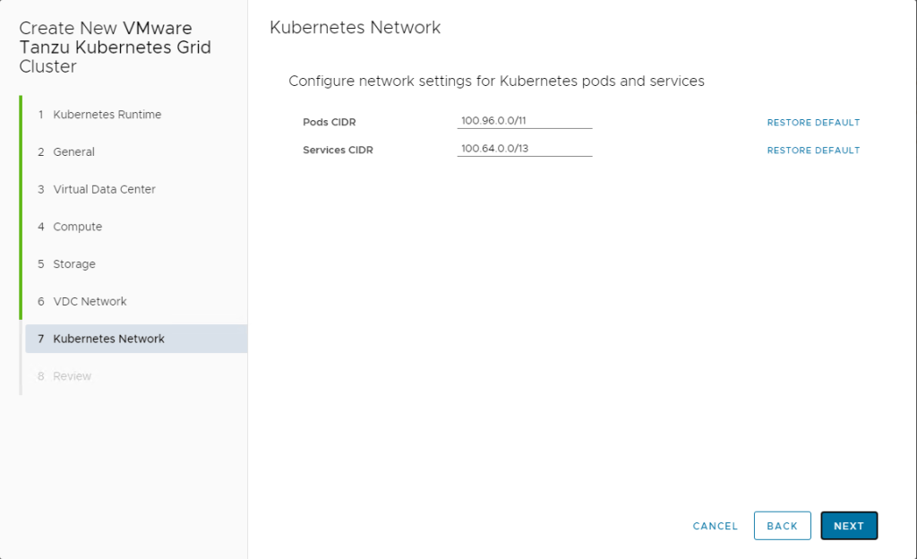The width and height of the screenshot is (917, 559).
Task: Select the Compute step in sidebar
Action: point(135,227)
